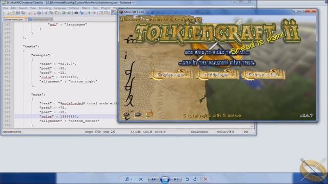
Task: Click Copy icon in Notepad++ toolbar
Action: [51, 13]
